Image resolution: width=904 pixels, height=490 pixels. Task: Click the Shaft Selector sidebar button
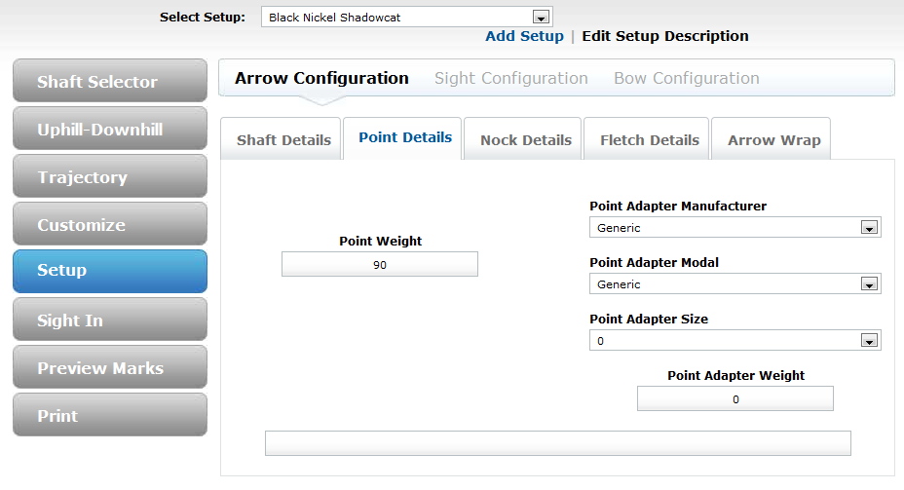[x=110, y=82]
